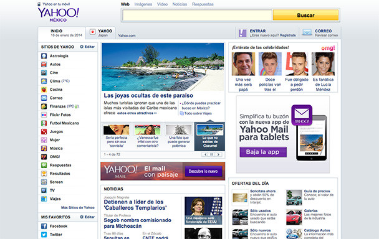Click the ENTRAR login icon
This screenshot has width=379, height=239.
point(242,33)
